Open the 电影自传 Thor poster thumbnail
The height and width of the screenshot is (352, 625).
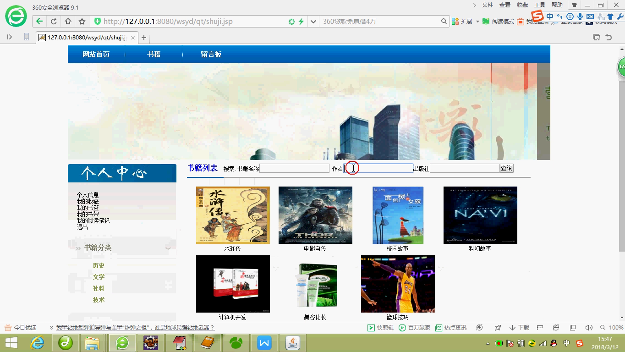315,215
